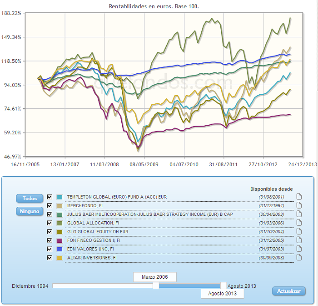Open document icon for FON FINECO GESTION

pos(299,240)
